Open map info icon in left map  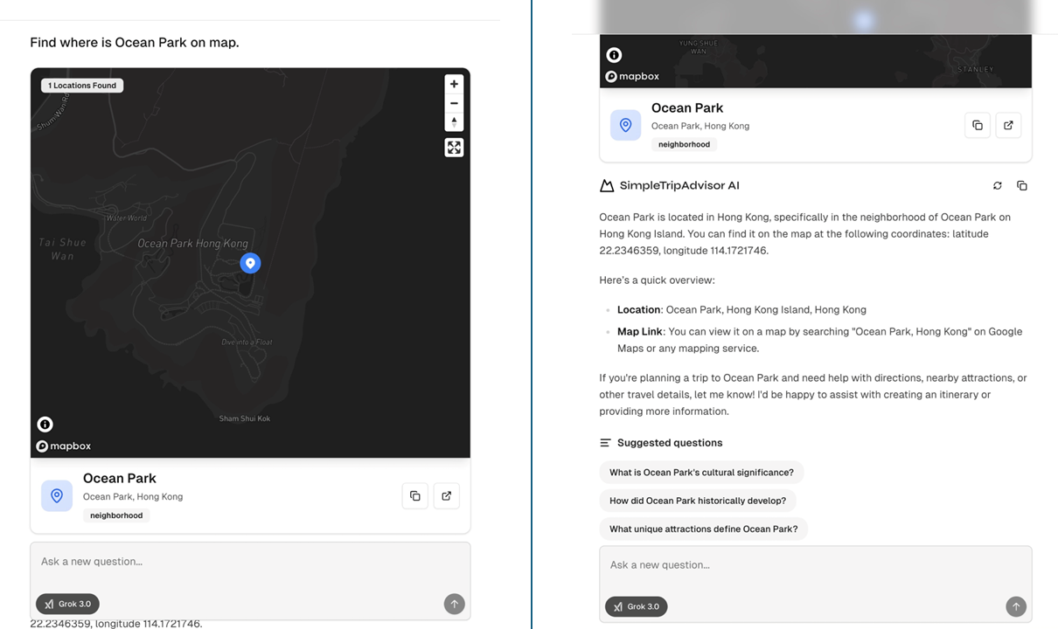tap(45, 425)
